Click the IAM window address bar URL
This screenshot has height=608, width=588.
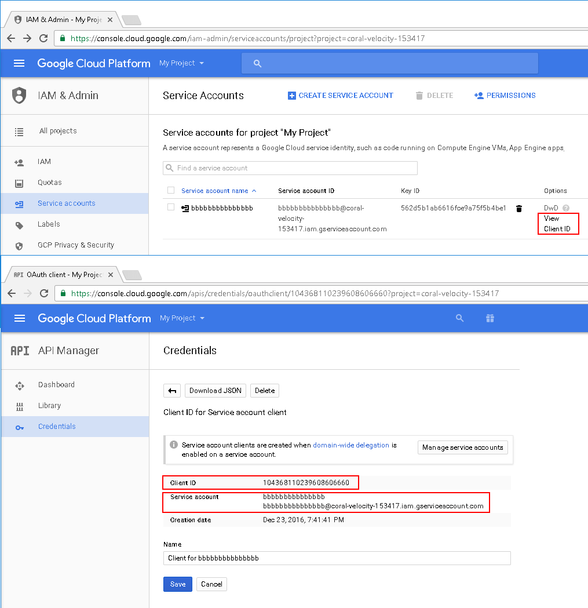point(248,38)
